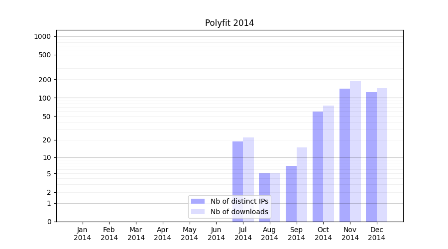Click the 'Nb of downloads' legend color swatch
This screenshot has width=448, height=249.
(x=198, y=212)
